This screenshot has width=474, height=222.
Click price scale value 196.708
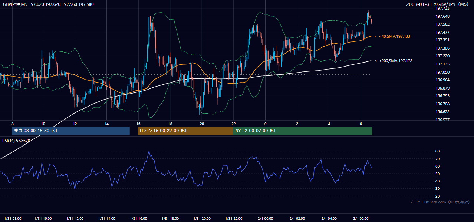[x=442, y=104]
